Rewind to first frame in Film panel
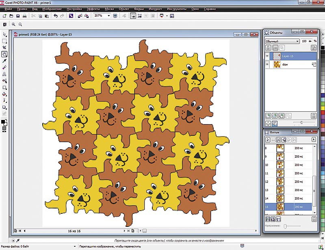 [278, 139]
